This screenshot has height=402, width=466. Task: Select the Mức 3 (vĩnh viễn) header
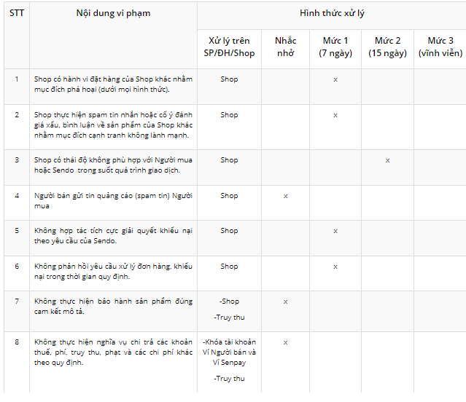[440, 47]
